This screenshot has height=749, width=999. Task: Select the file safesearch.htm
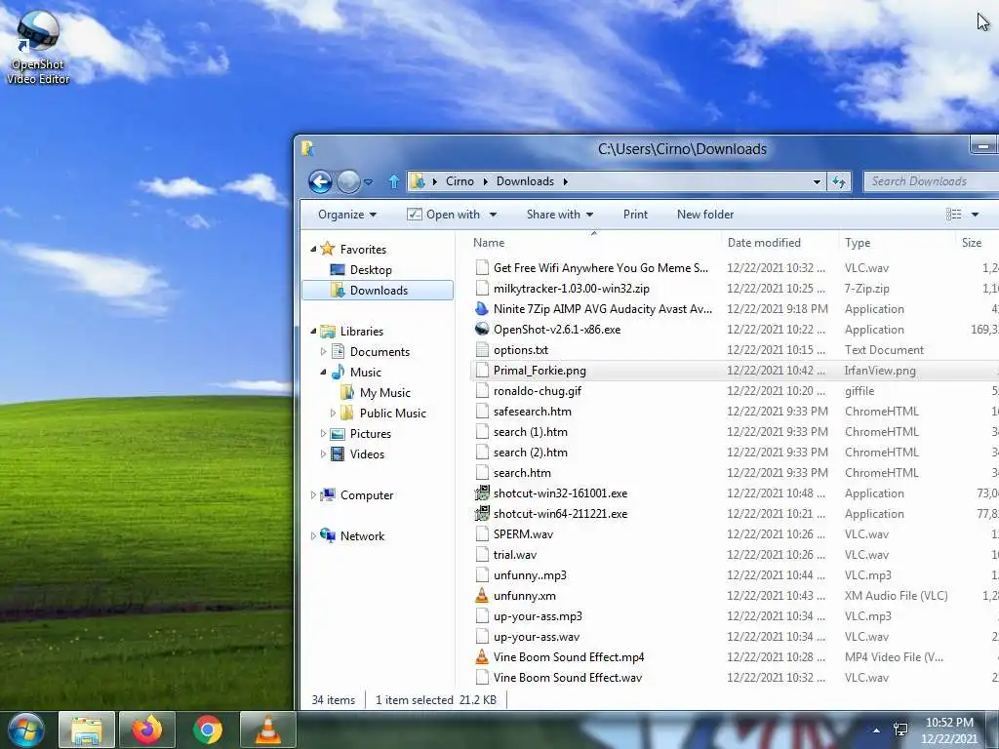tap(532, 412)
